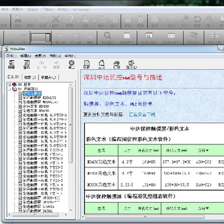Click the magnifier search icon in the second background toolbar row
The height and width of the screenshot is (224, 224).
tap(107, 35)
